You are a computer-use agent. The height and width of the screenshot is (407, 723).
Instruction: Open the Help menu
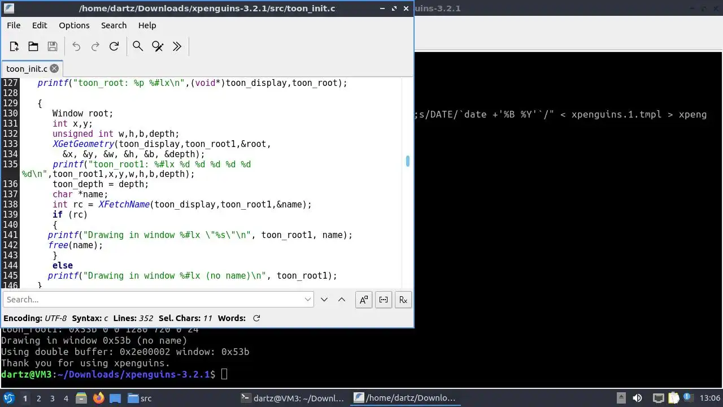[147, 25]
